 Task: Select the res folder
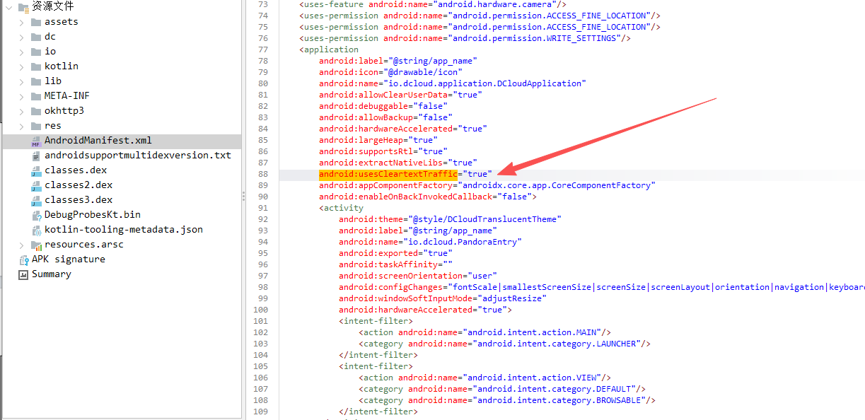[53, 126]
